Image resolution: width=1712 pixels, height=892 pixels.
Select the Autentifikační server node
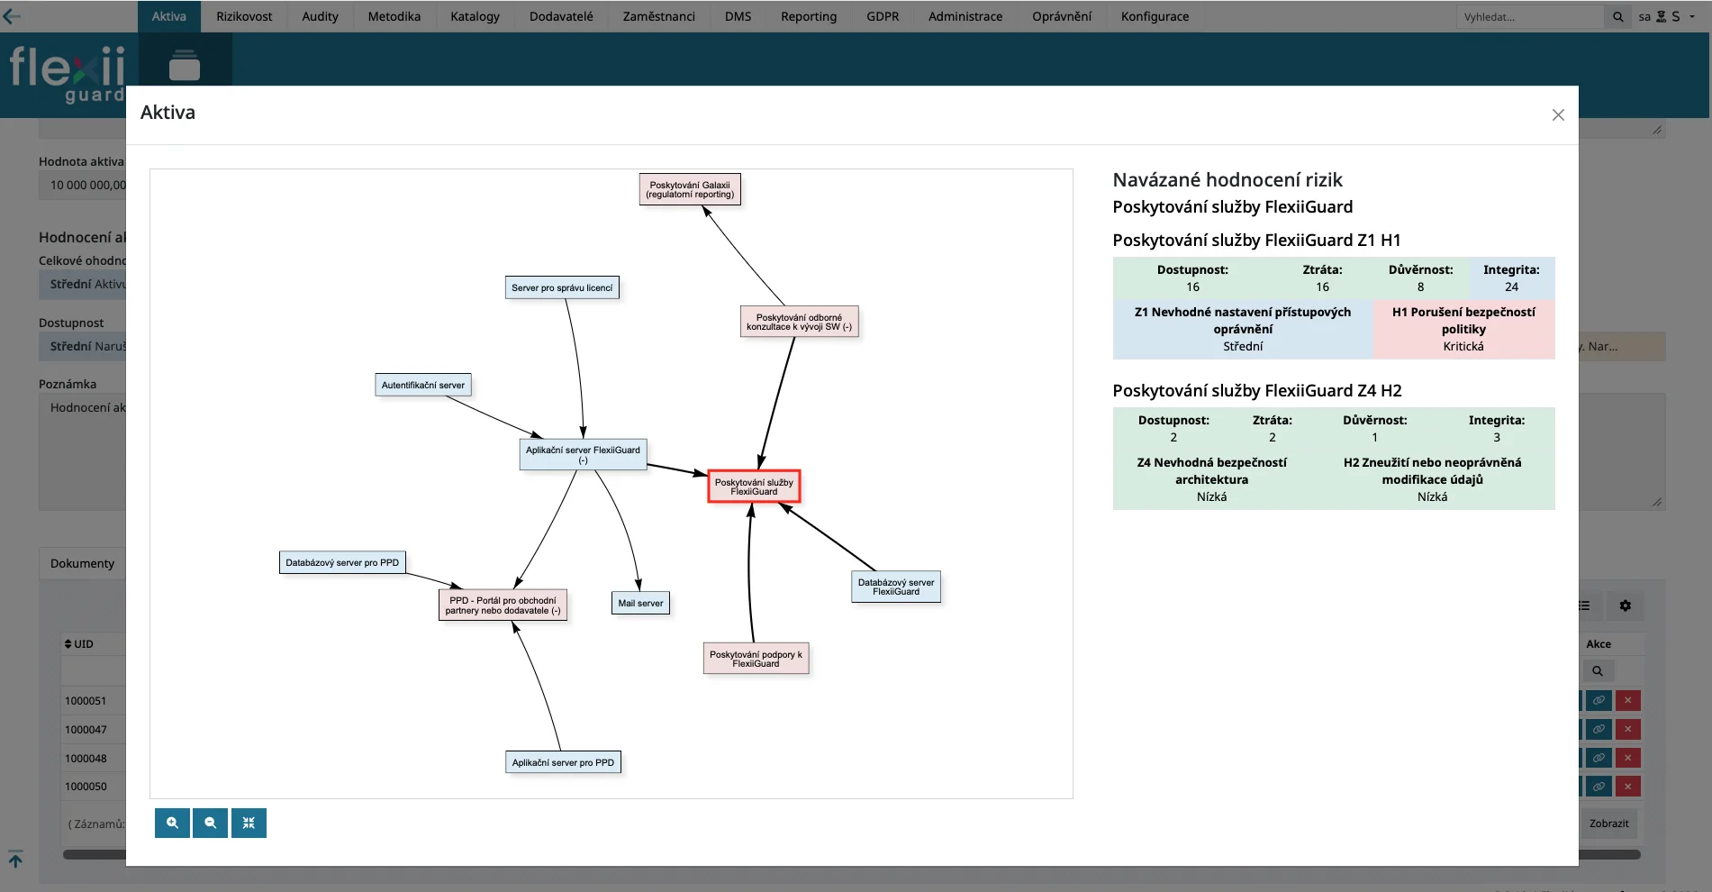(x=423, y=385)
